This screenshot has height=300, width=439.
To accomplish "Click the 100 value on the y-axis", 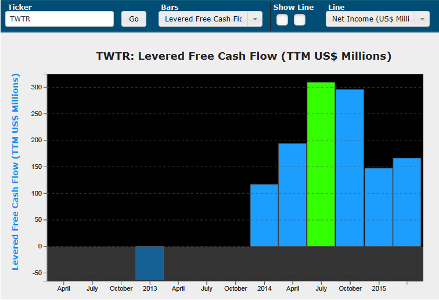I will click(x=36, y=193).
